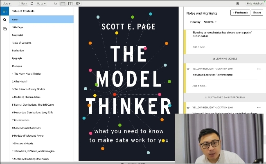The width and height of the screenshot is (266, 164).
Task: Open chapter 10 Network Models
Action: click(x=41, y=143)
